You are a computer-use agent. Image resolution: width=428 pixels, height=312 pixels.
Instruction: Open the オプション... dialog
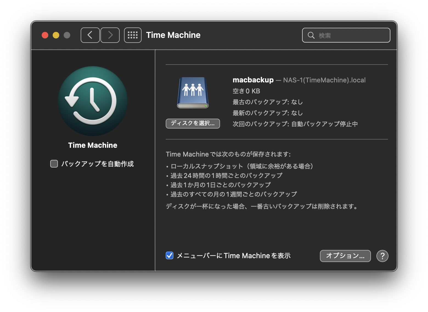pos(345,256)
